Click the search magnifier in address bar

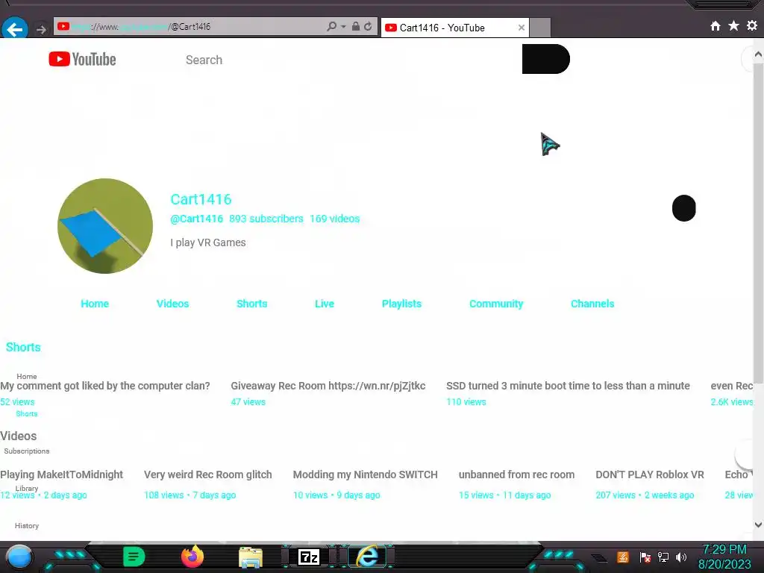tap(331, 26)
